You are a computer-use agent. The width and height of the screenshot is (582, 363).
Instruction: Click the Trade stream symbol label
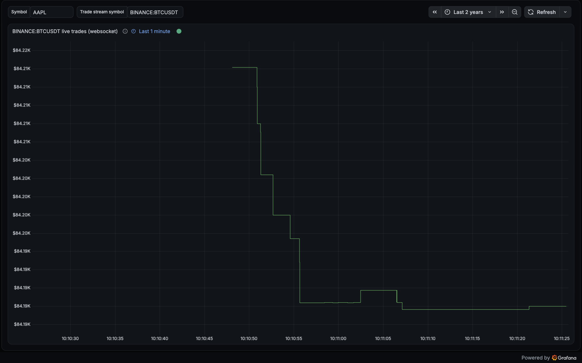(102, 12)
